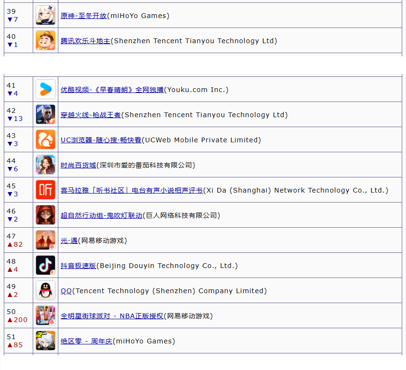Click the Tencent Dou Dizhu app icon
406x370 pixels.
pyautogui.click(x=46, y=40)
